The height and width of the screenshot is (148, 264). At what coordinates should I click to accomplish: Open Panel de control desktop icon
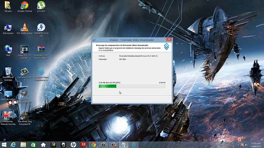coord(8,95)
